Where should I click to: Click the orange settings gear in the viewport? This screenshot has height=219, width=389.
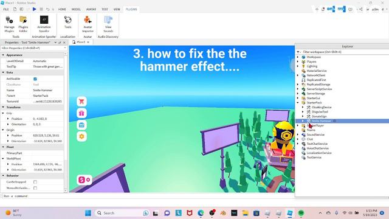[81, 136]
